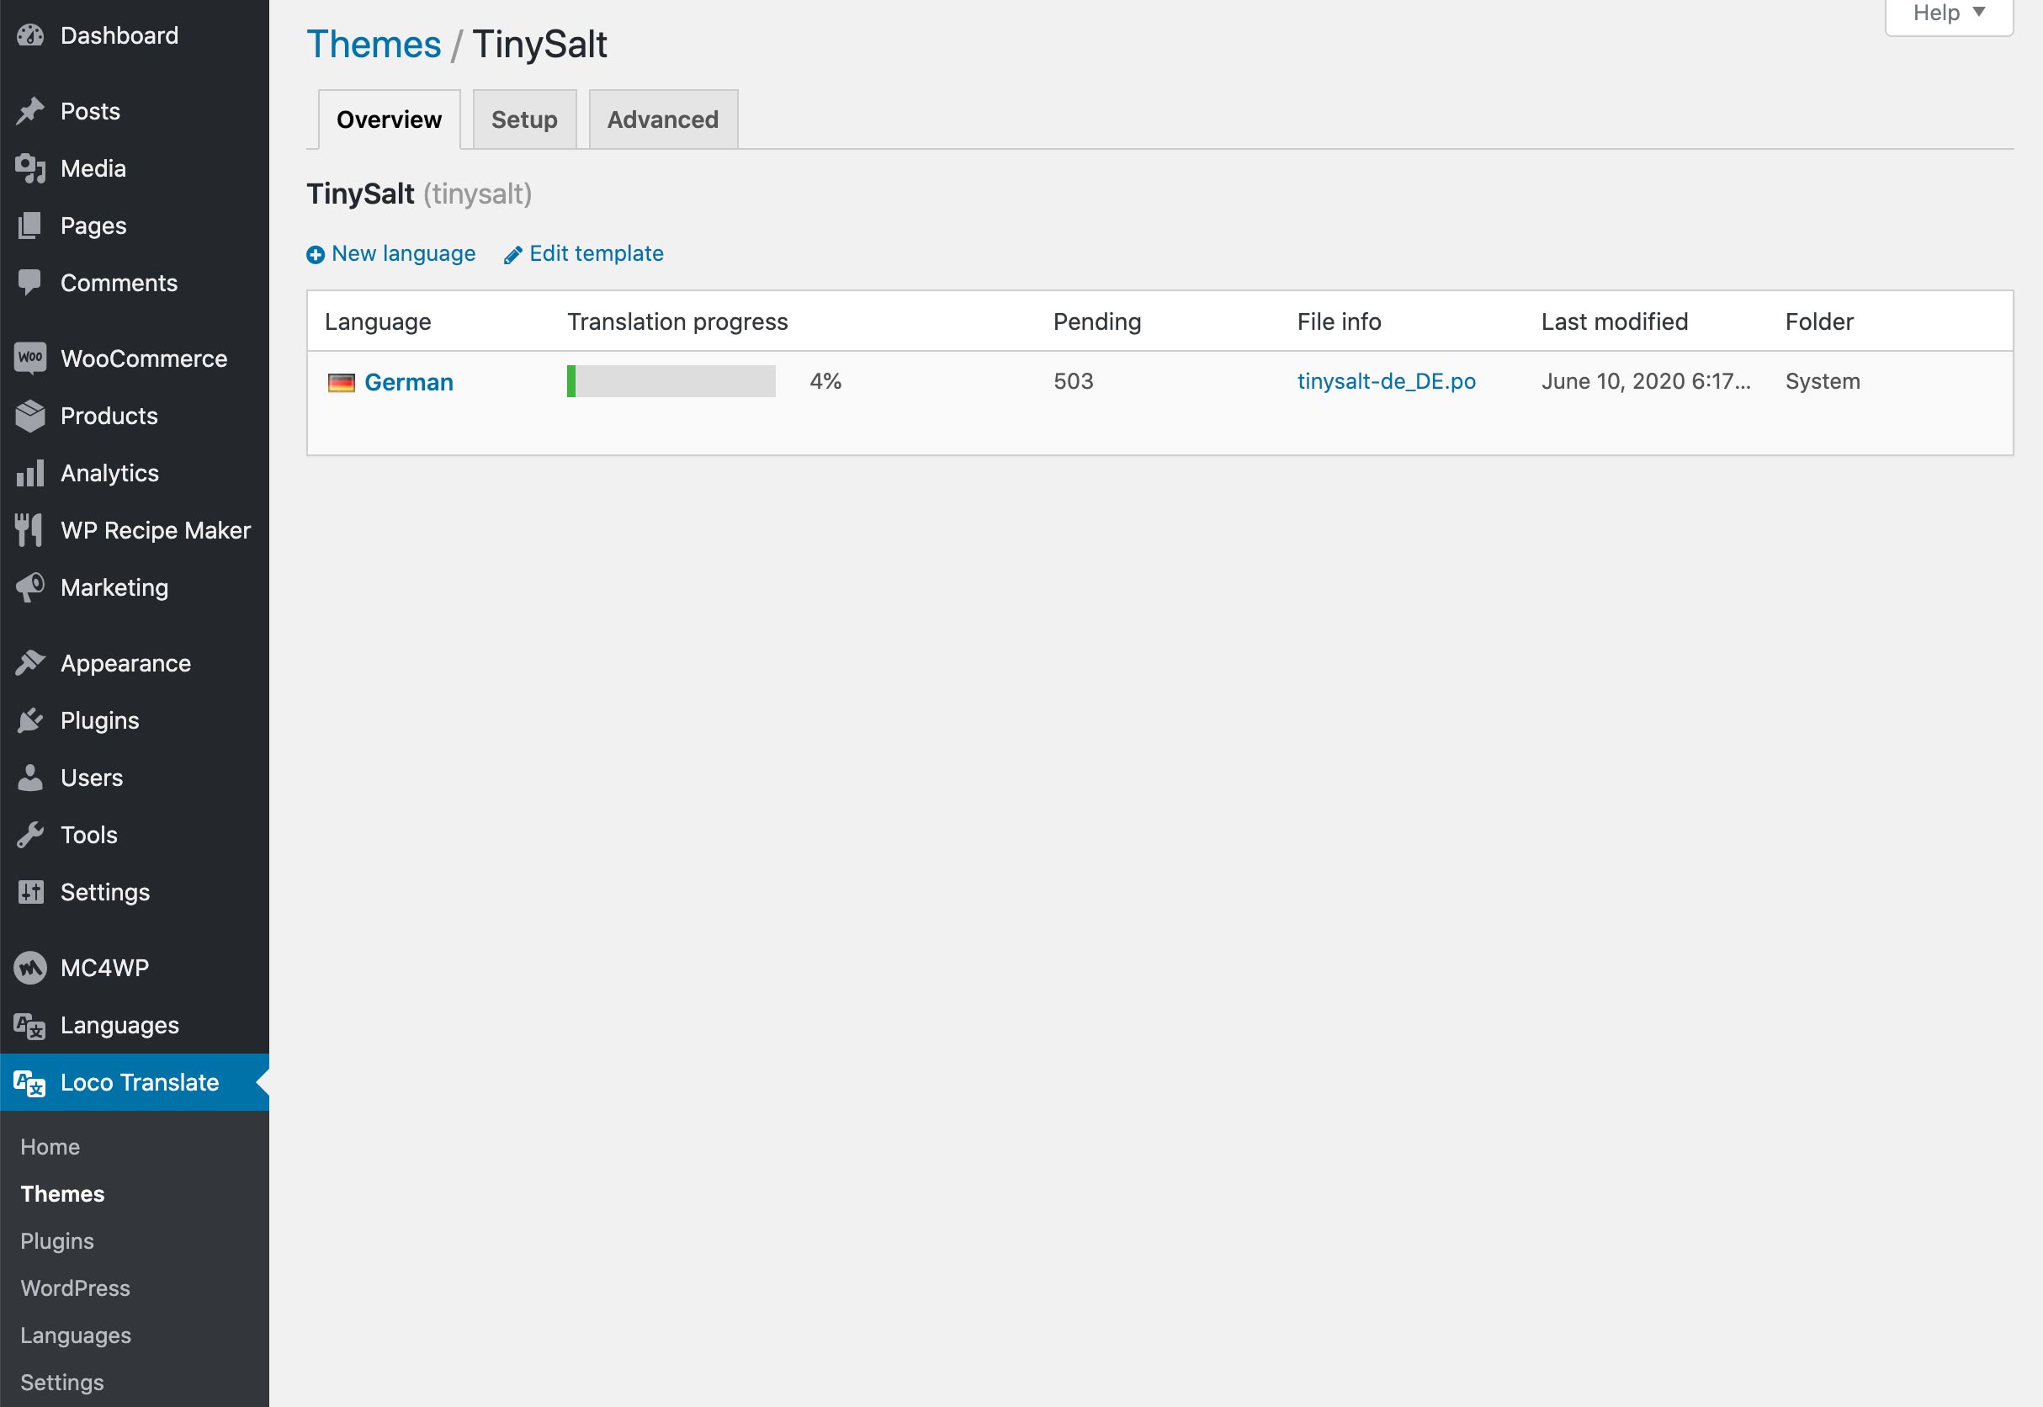2043x1407 pixels.
Task: Add a New language
Action: point(391,254)
